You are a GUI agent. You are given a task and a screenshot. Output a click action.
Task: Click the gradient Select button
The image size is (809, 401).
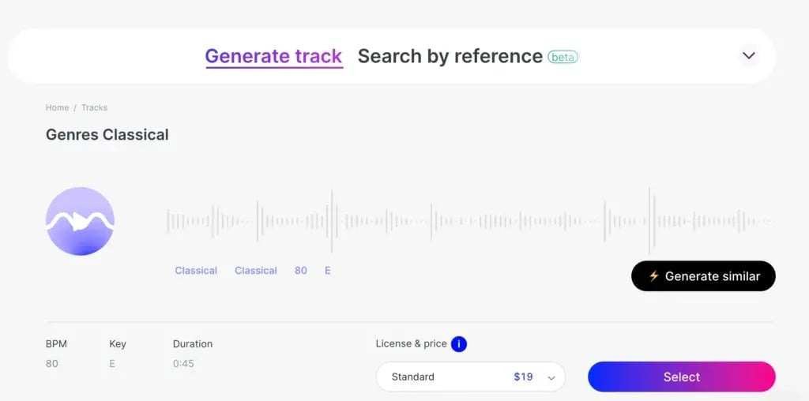tap(681, 377)
